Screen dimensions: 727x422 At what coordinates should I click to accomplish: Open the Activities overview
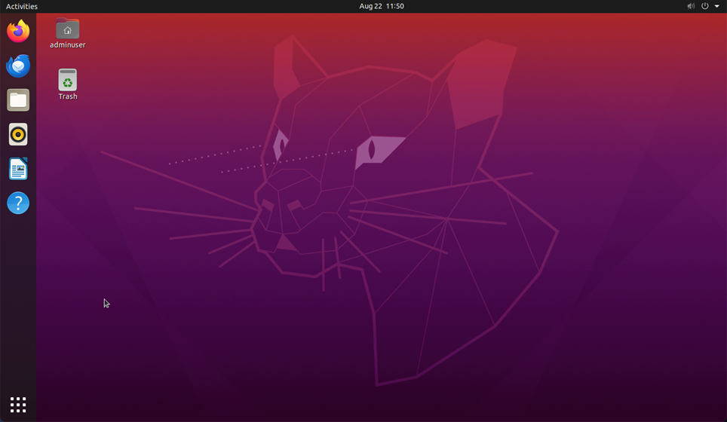(22, 6)
